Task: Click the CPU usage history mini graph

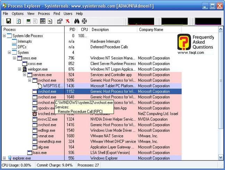Action: tap(141, 22)
